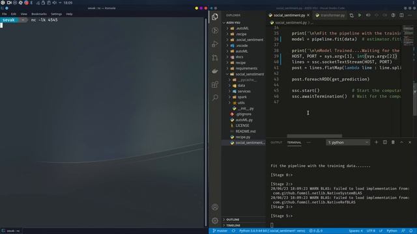This screenshot has height=234, width=417.
Task: Open Source Control view icon
Action: [215, 57]
